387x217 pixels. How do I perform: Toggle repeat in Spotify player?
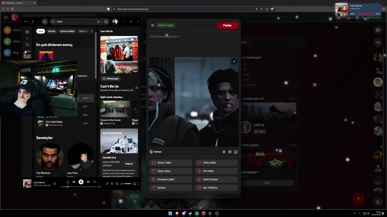click(94, 182)
